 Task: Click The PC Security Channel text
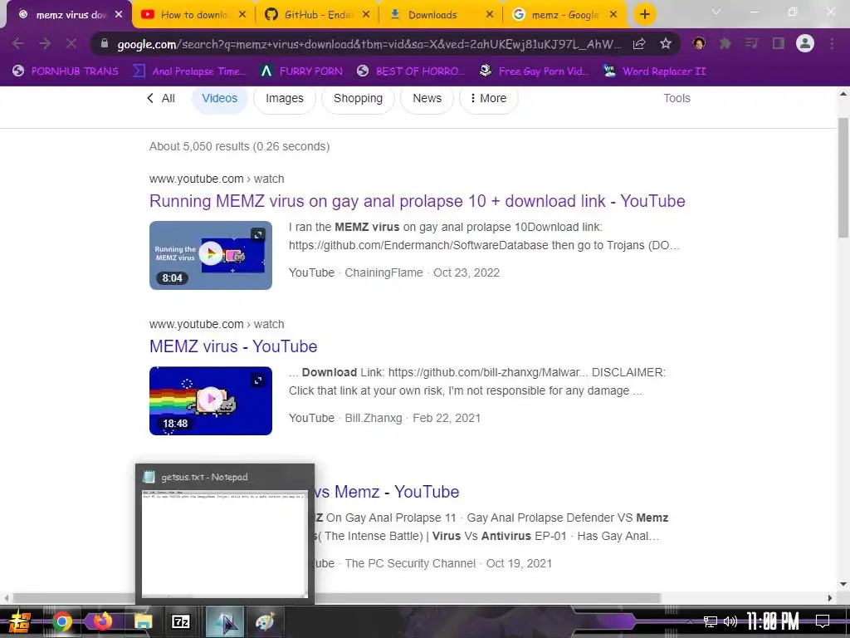pyautogui.click(x=410, y=563)
